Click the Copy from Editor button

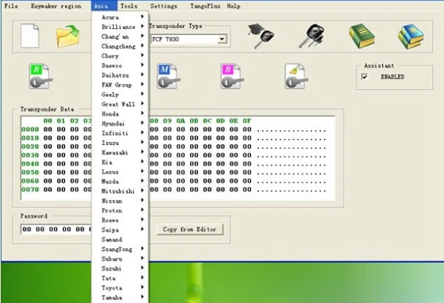click(190, 229)
